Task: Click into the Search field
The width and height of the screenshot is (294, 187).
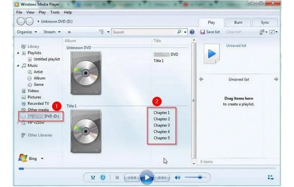Action: pos(143,32)
